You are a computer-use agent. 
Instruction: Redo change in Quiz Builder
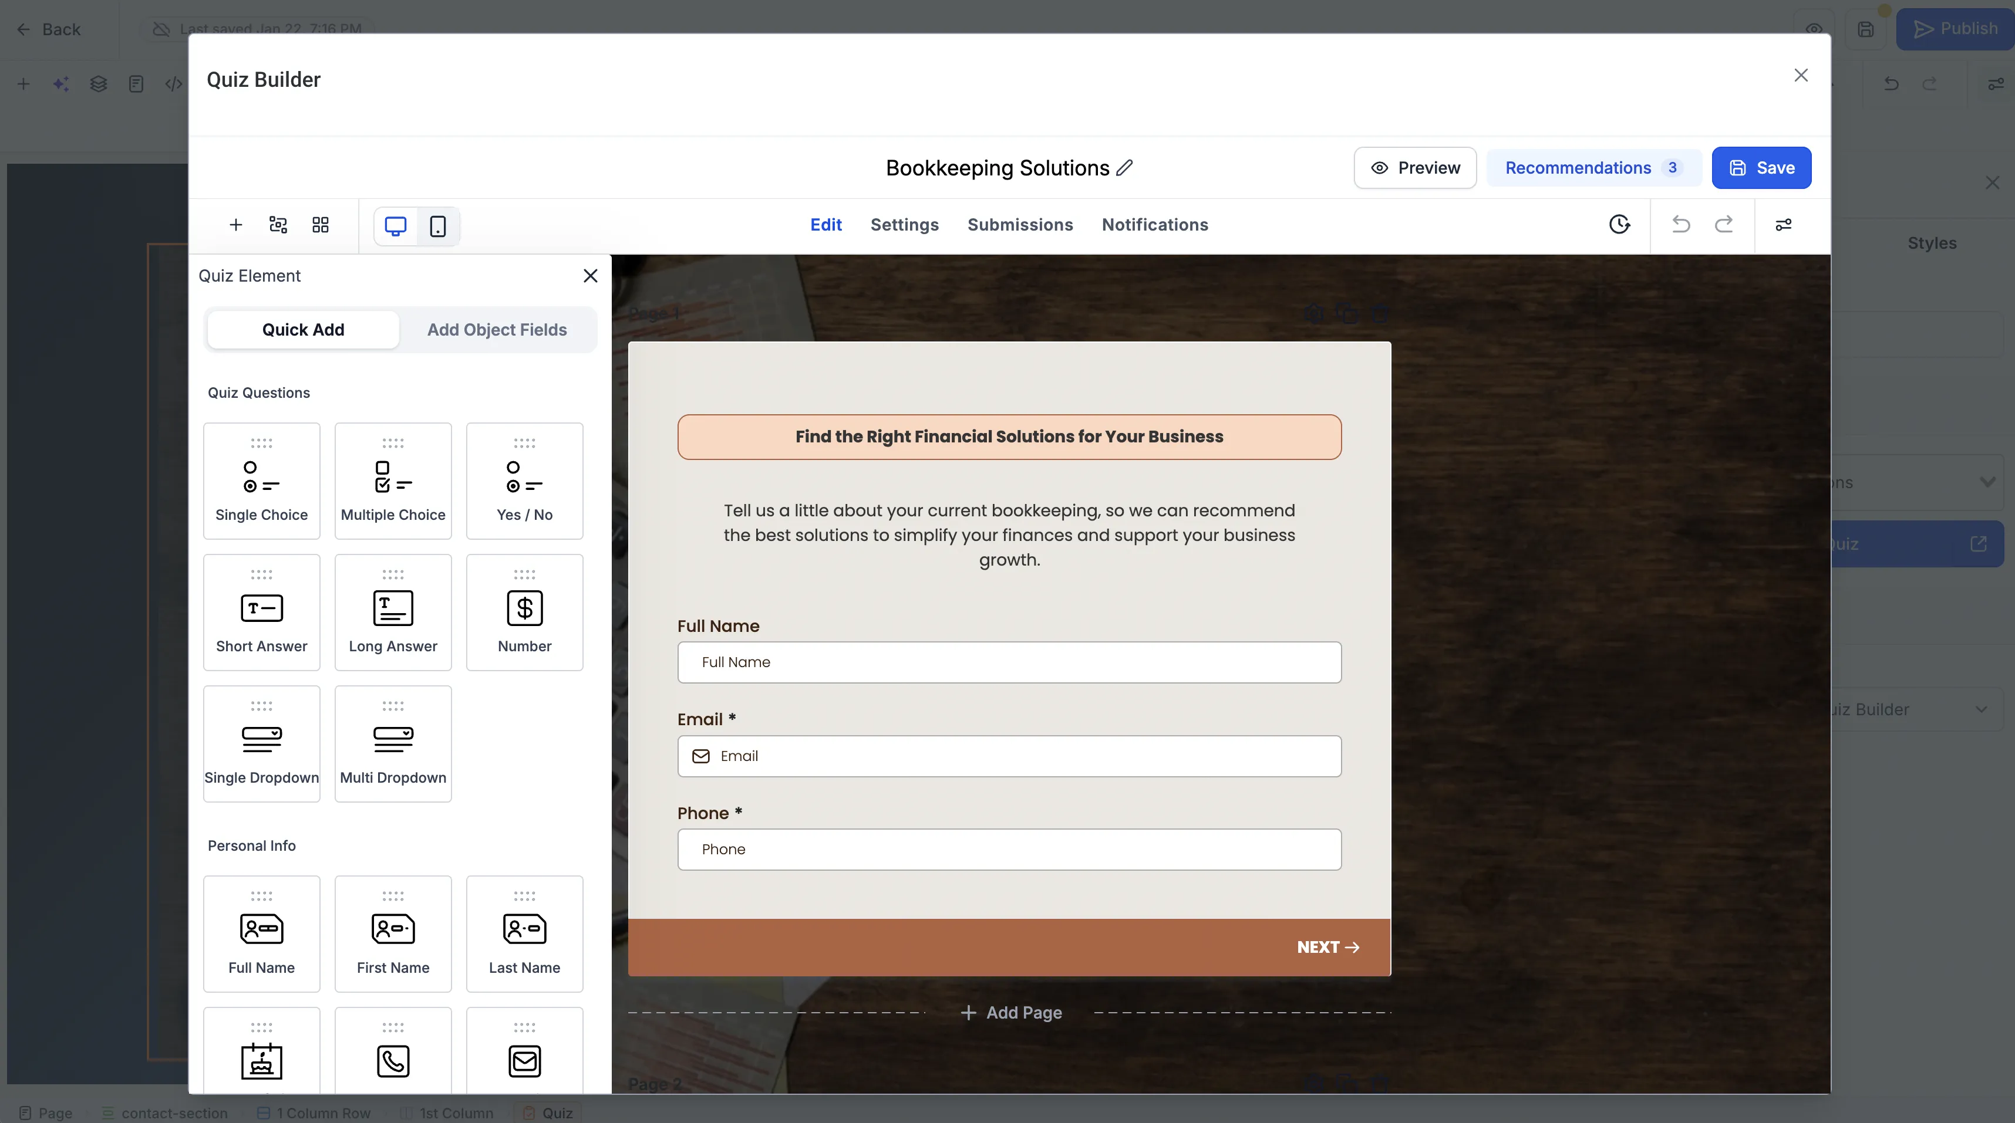tap(1723, 225)
